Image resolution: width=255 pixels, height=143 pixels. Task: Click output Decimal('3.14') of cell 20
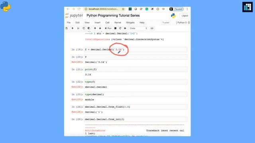pos(96,62)
